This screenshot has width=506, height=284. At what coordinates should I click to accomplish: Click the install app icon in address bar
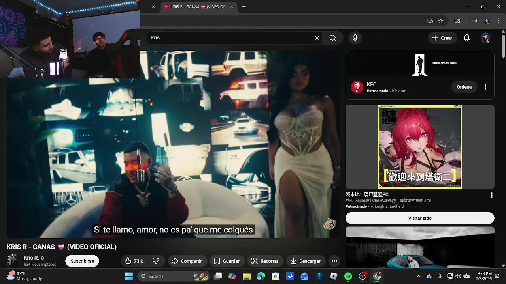click(x=430, y=21)
